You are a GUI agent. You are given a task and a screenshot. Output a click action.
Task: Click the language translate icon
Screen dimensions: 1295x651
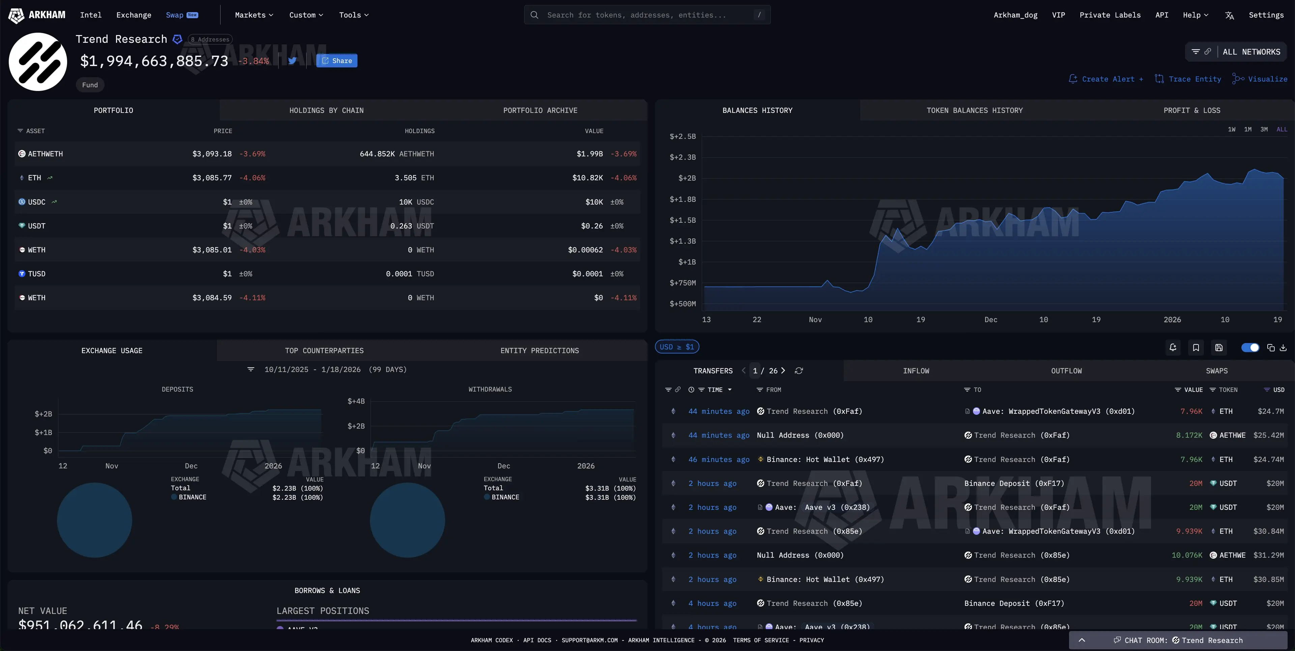[x=1229, y=15]
